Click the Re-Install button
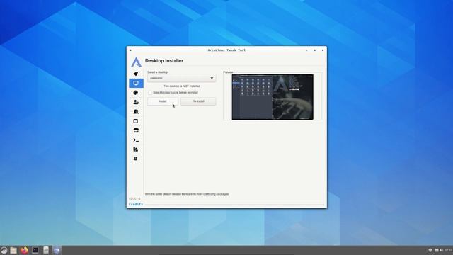Viewport: 453px width, 255px height. coord(198,101)
